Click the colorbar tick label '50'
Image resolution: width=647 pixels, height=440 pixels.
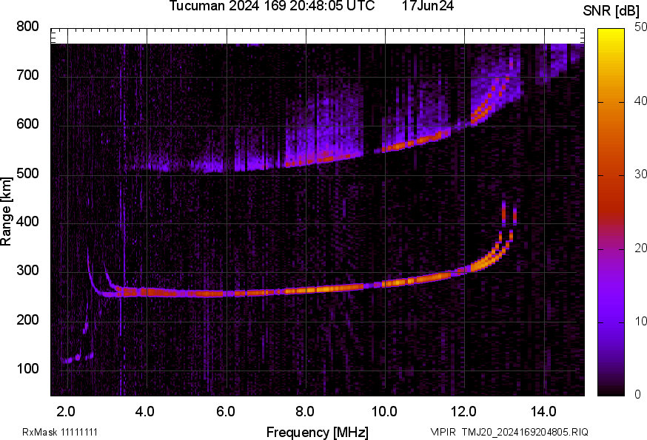640,27
